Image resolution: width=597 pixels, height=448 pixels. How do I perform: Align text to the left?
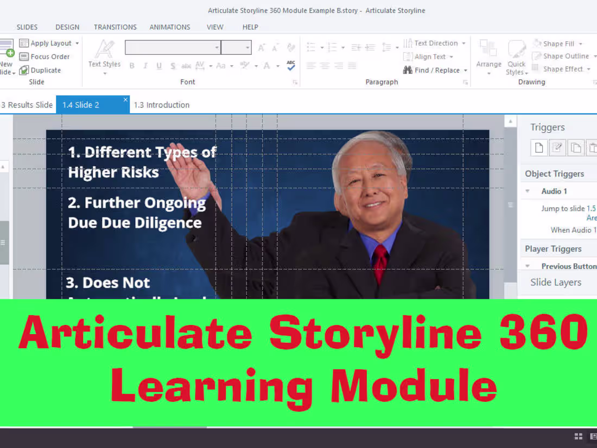point(311,66)
